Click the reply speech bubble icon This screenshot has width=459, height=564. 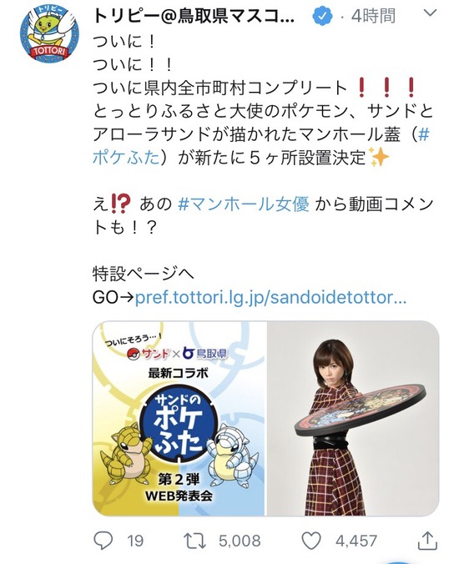point(103,541)
